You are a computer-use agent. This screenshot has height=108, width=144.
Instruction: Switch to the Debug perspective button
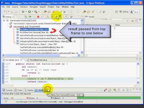tap(124, 12)
